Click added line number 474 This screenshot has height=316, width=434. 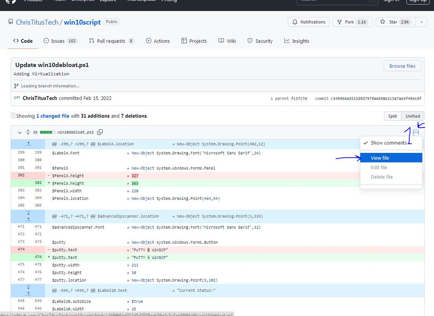coord(38,257)
